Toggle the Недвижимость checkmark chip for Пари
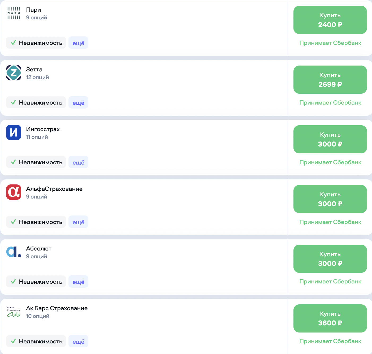 pos(36,43)
